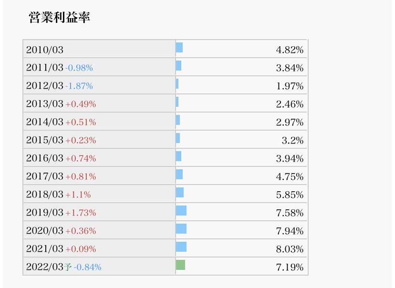Select the 2010/03 row label
Screen dimensions: 395x288
tap(44, 50)
